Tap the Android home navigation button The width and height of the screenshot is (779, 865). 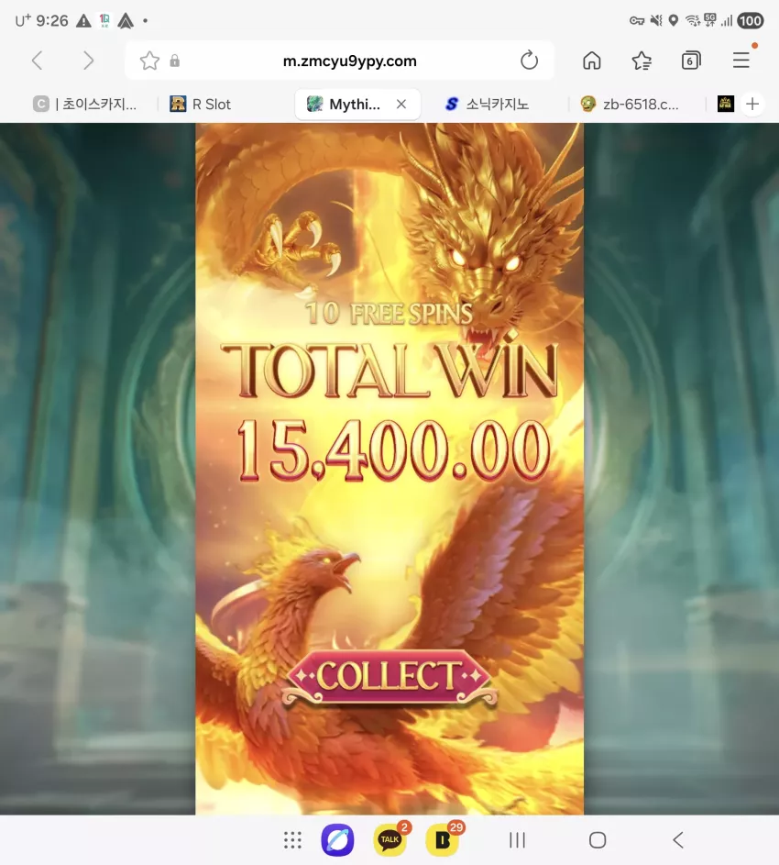click(598, 840)
